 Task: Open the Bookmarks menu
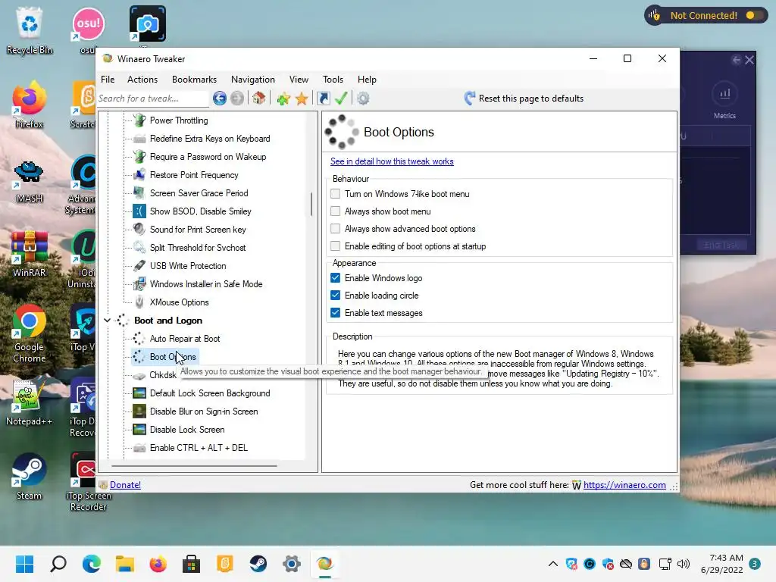pyautogui.click(x=194, y=79)
